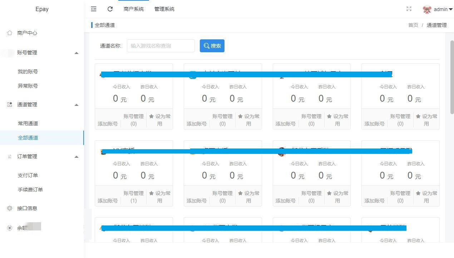Open 支付订单 in the sidebar
The width and height of the screenshot is (454, 258).
tap(28, 175)
